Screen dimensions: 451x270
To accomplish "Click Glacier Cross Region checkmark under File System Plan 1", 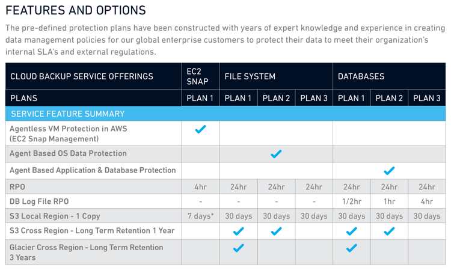I will 239,248.
